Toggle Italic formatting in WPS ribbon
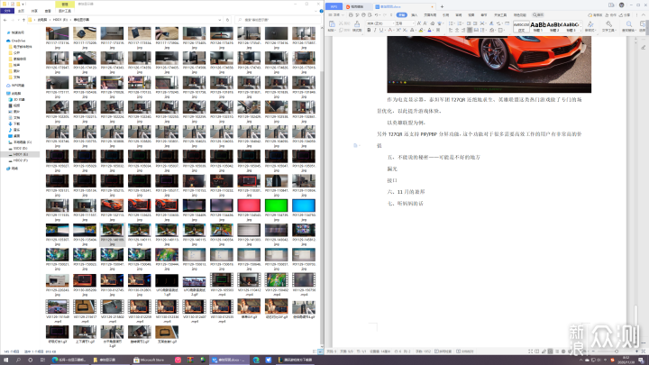The height and width of the screenshot is (365, 649). pyautogui.click(x=375, y=31)
